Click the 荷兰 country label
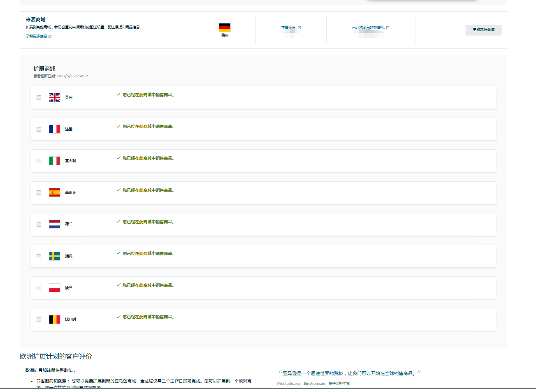 [x=69, y=224]
